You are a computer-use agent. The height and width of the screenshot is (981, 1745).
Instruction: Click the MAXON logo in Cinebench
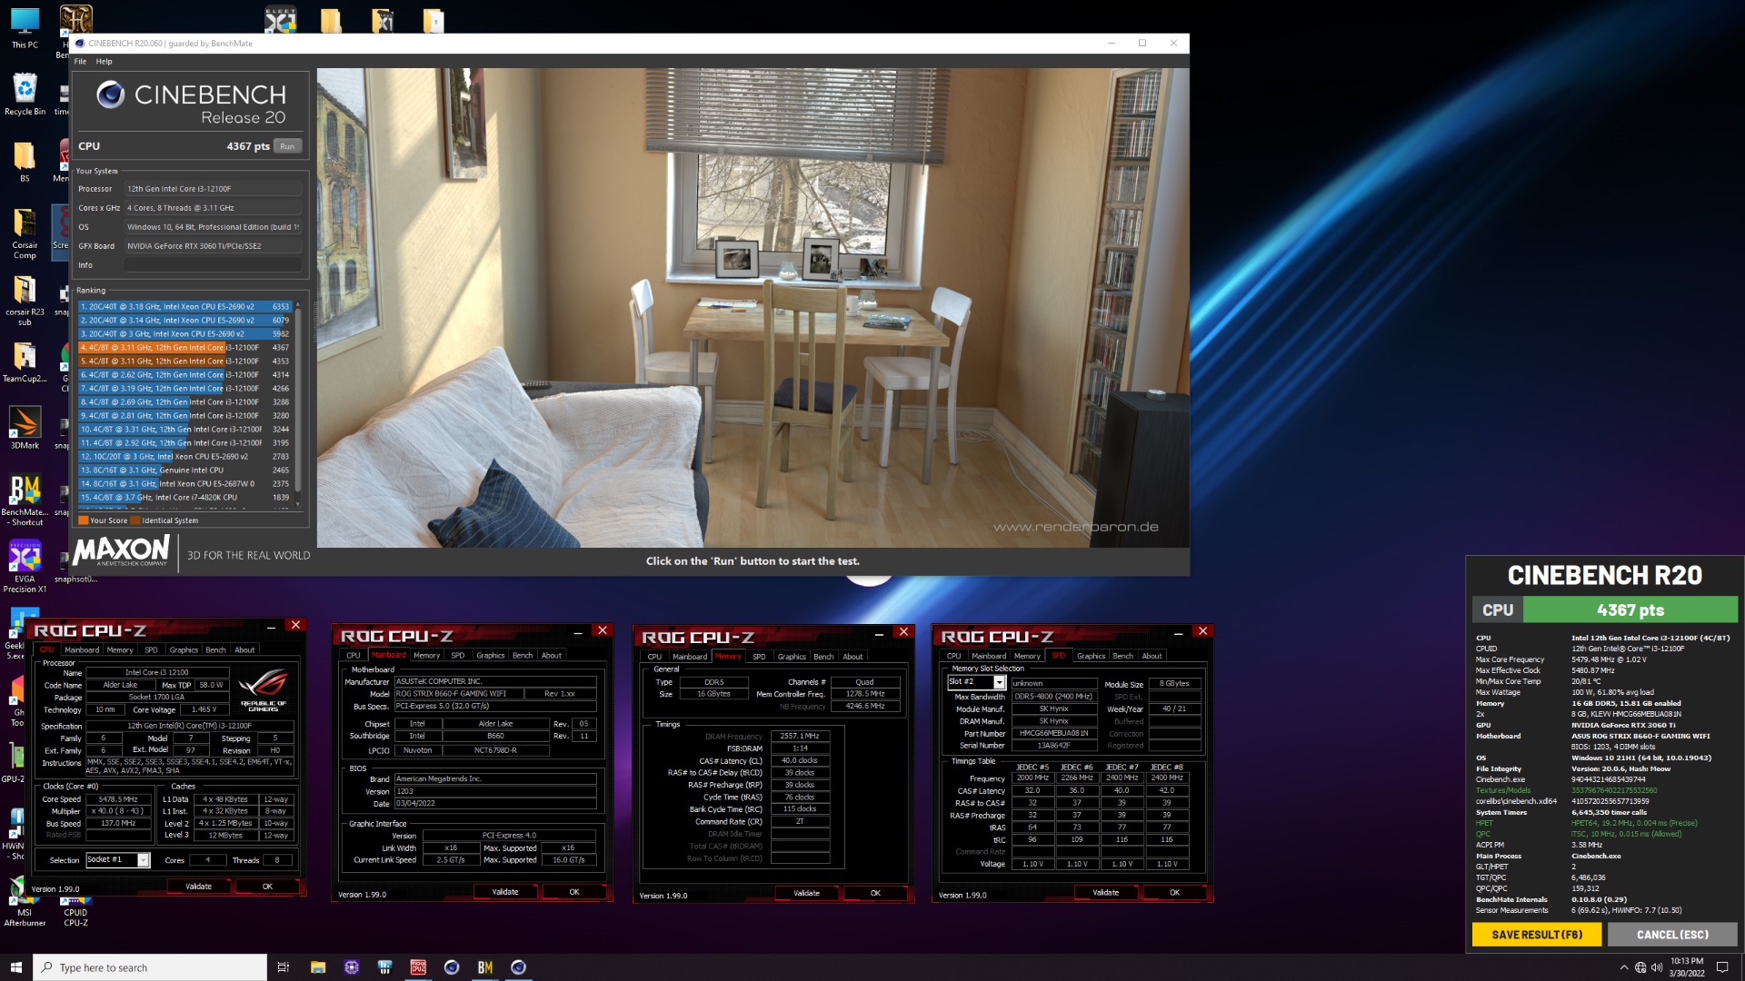coord(121,550)
